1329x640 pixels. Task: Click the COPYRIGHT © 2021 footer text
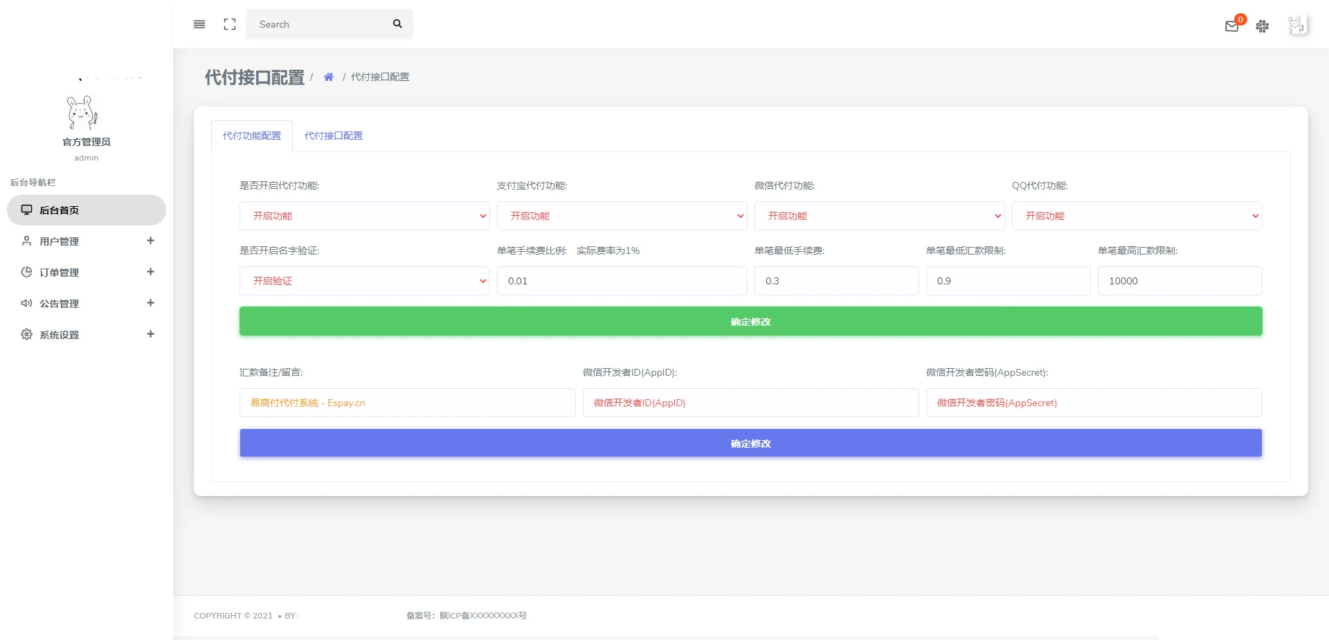pyautogui.click(x=233, y=615)
